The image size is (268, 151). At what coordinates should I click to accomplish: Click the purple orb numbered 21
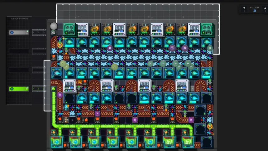click(x=110, y=48)
